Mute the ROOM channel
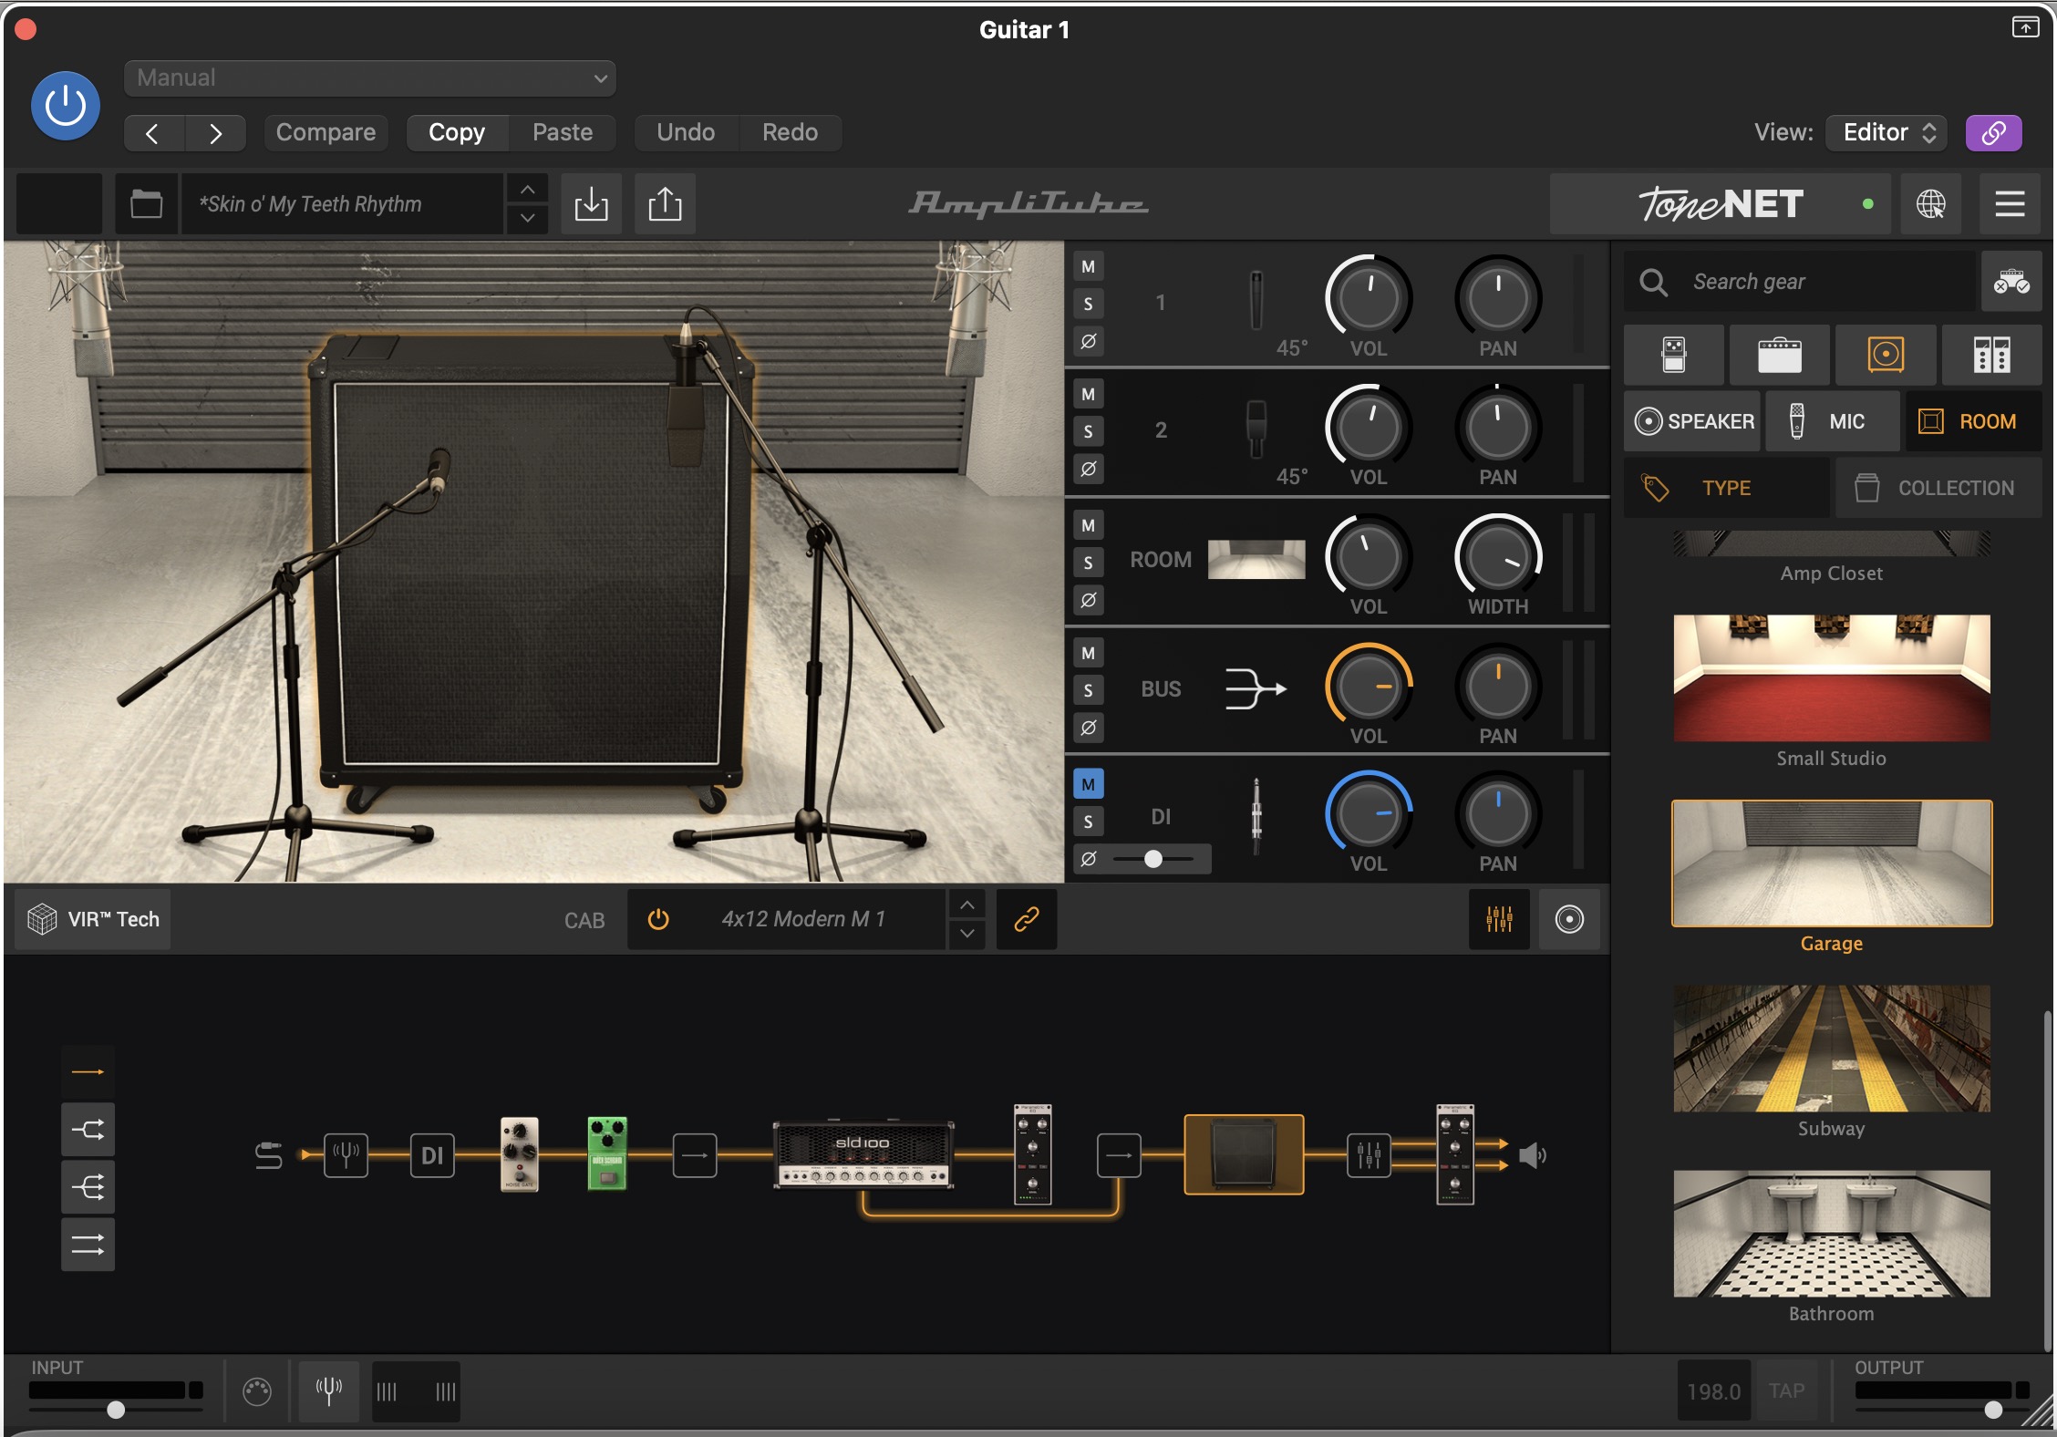Image resolution: width=2057 pixels, height=1437 pixels. pos(1088,526)
